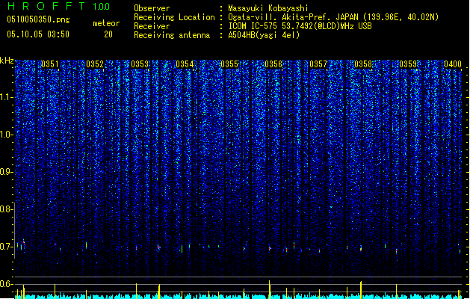This screenshot has width=470, height=299.
Task: Click the 'meteor' label
Action: pos(106,23)
